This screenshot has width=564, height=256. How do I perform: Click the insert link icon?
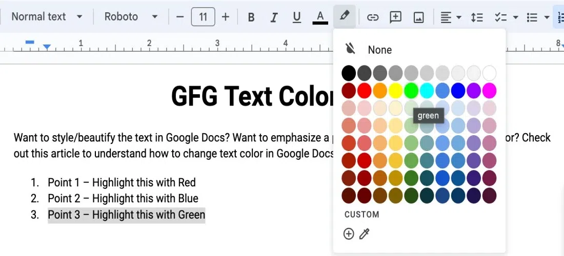pos(373,17)
